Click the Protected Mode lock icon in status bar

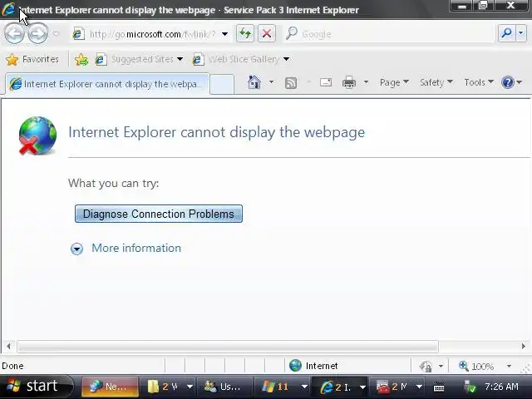[x=426, y=366]
